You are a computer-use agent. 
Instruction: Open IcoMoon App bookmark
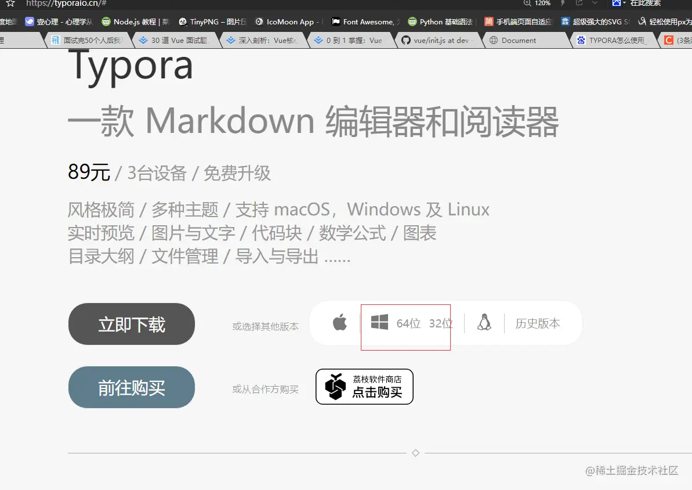tap(289, 21)
